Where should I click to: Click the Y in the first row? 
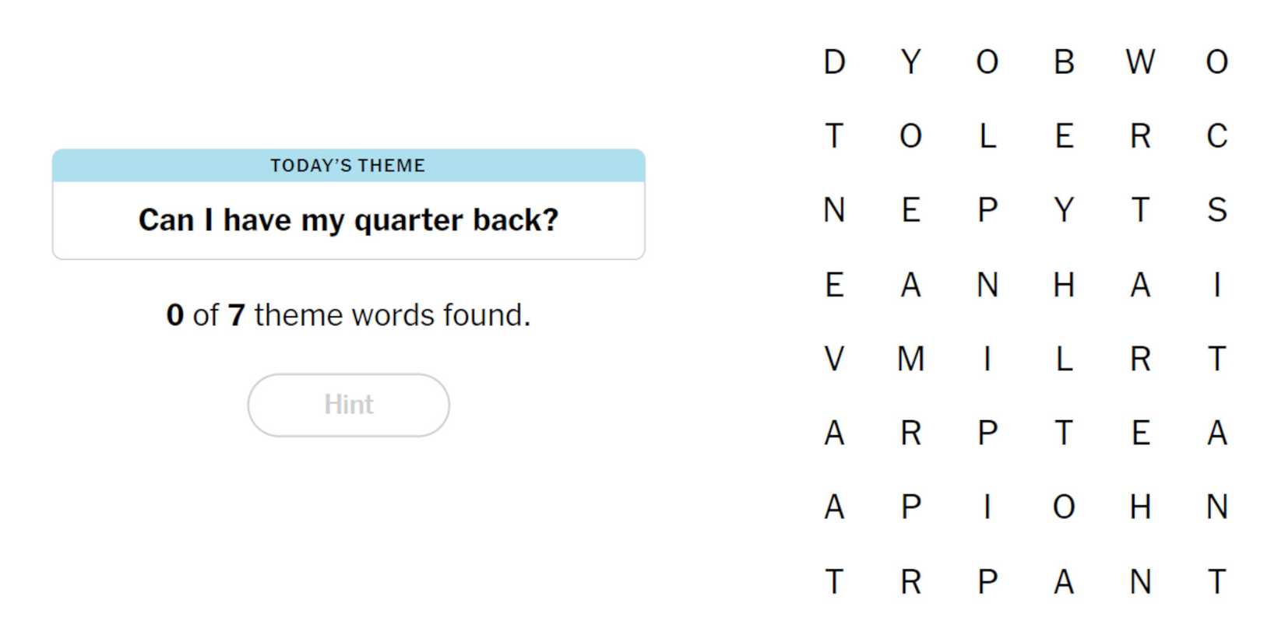(910, 62)
